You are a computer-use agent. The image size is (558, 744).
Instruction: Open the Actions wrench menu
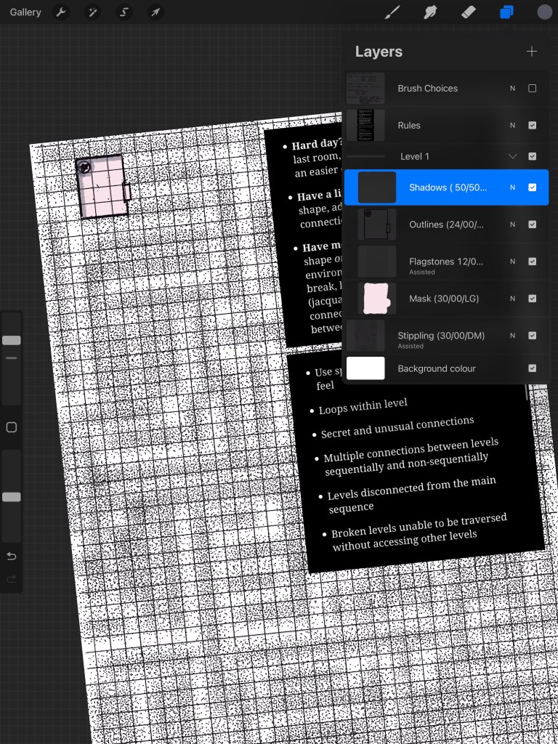coord(62,12)
